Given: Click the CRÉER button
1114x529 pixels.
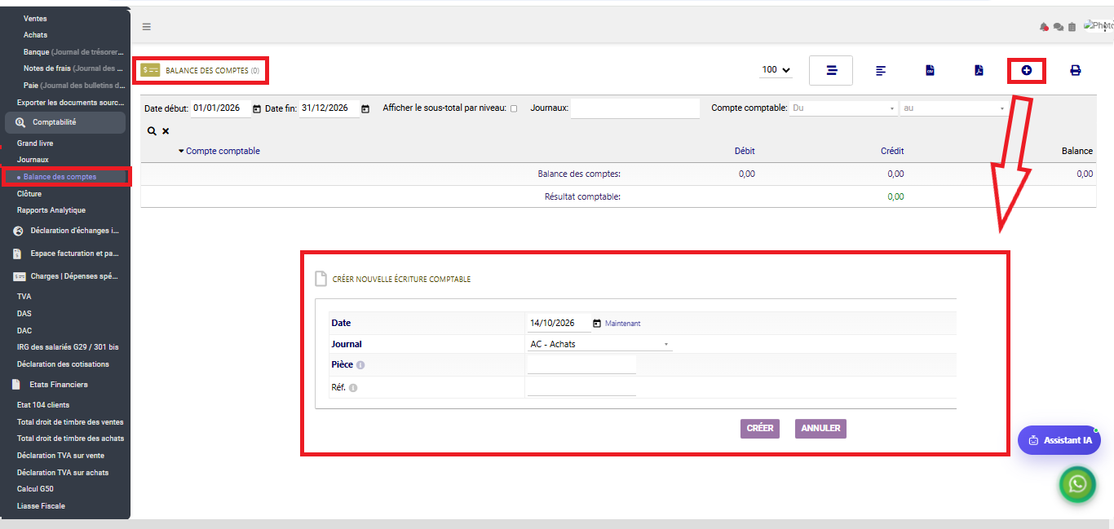Looking at the screenshot, I should click(x=760, y=429).
